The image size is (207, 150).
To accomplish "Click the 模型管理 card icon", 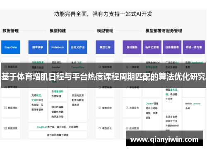I will click(x=100, y=67).
